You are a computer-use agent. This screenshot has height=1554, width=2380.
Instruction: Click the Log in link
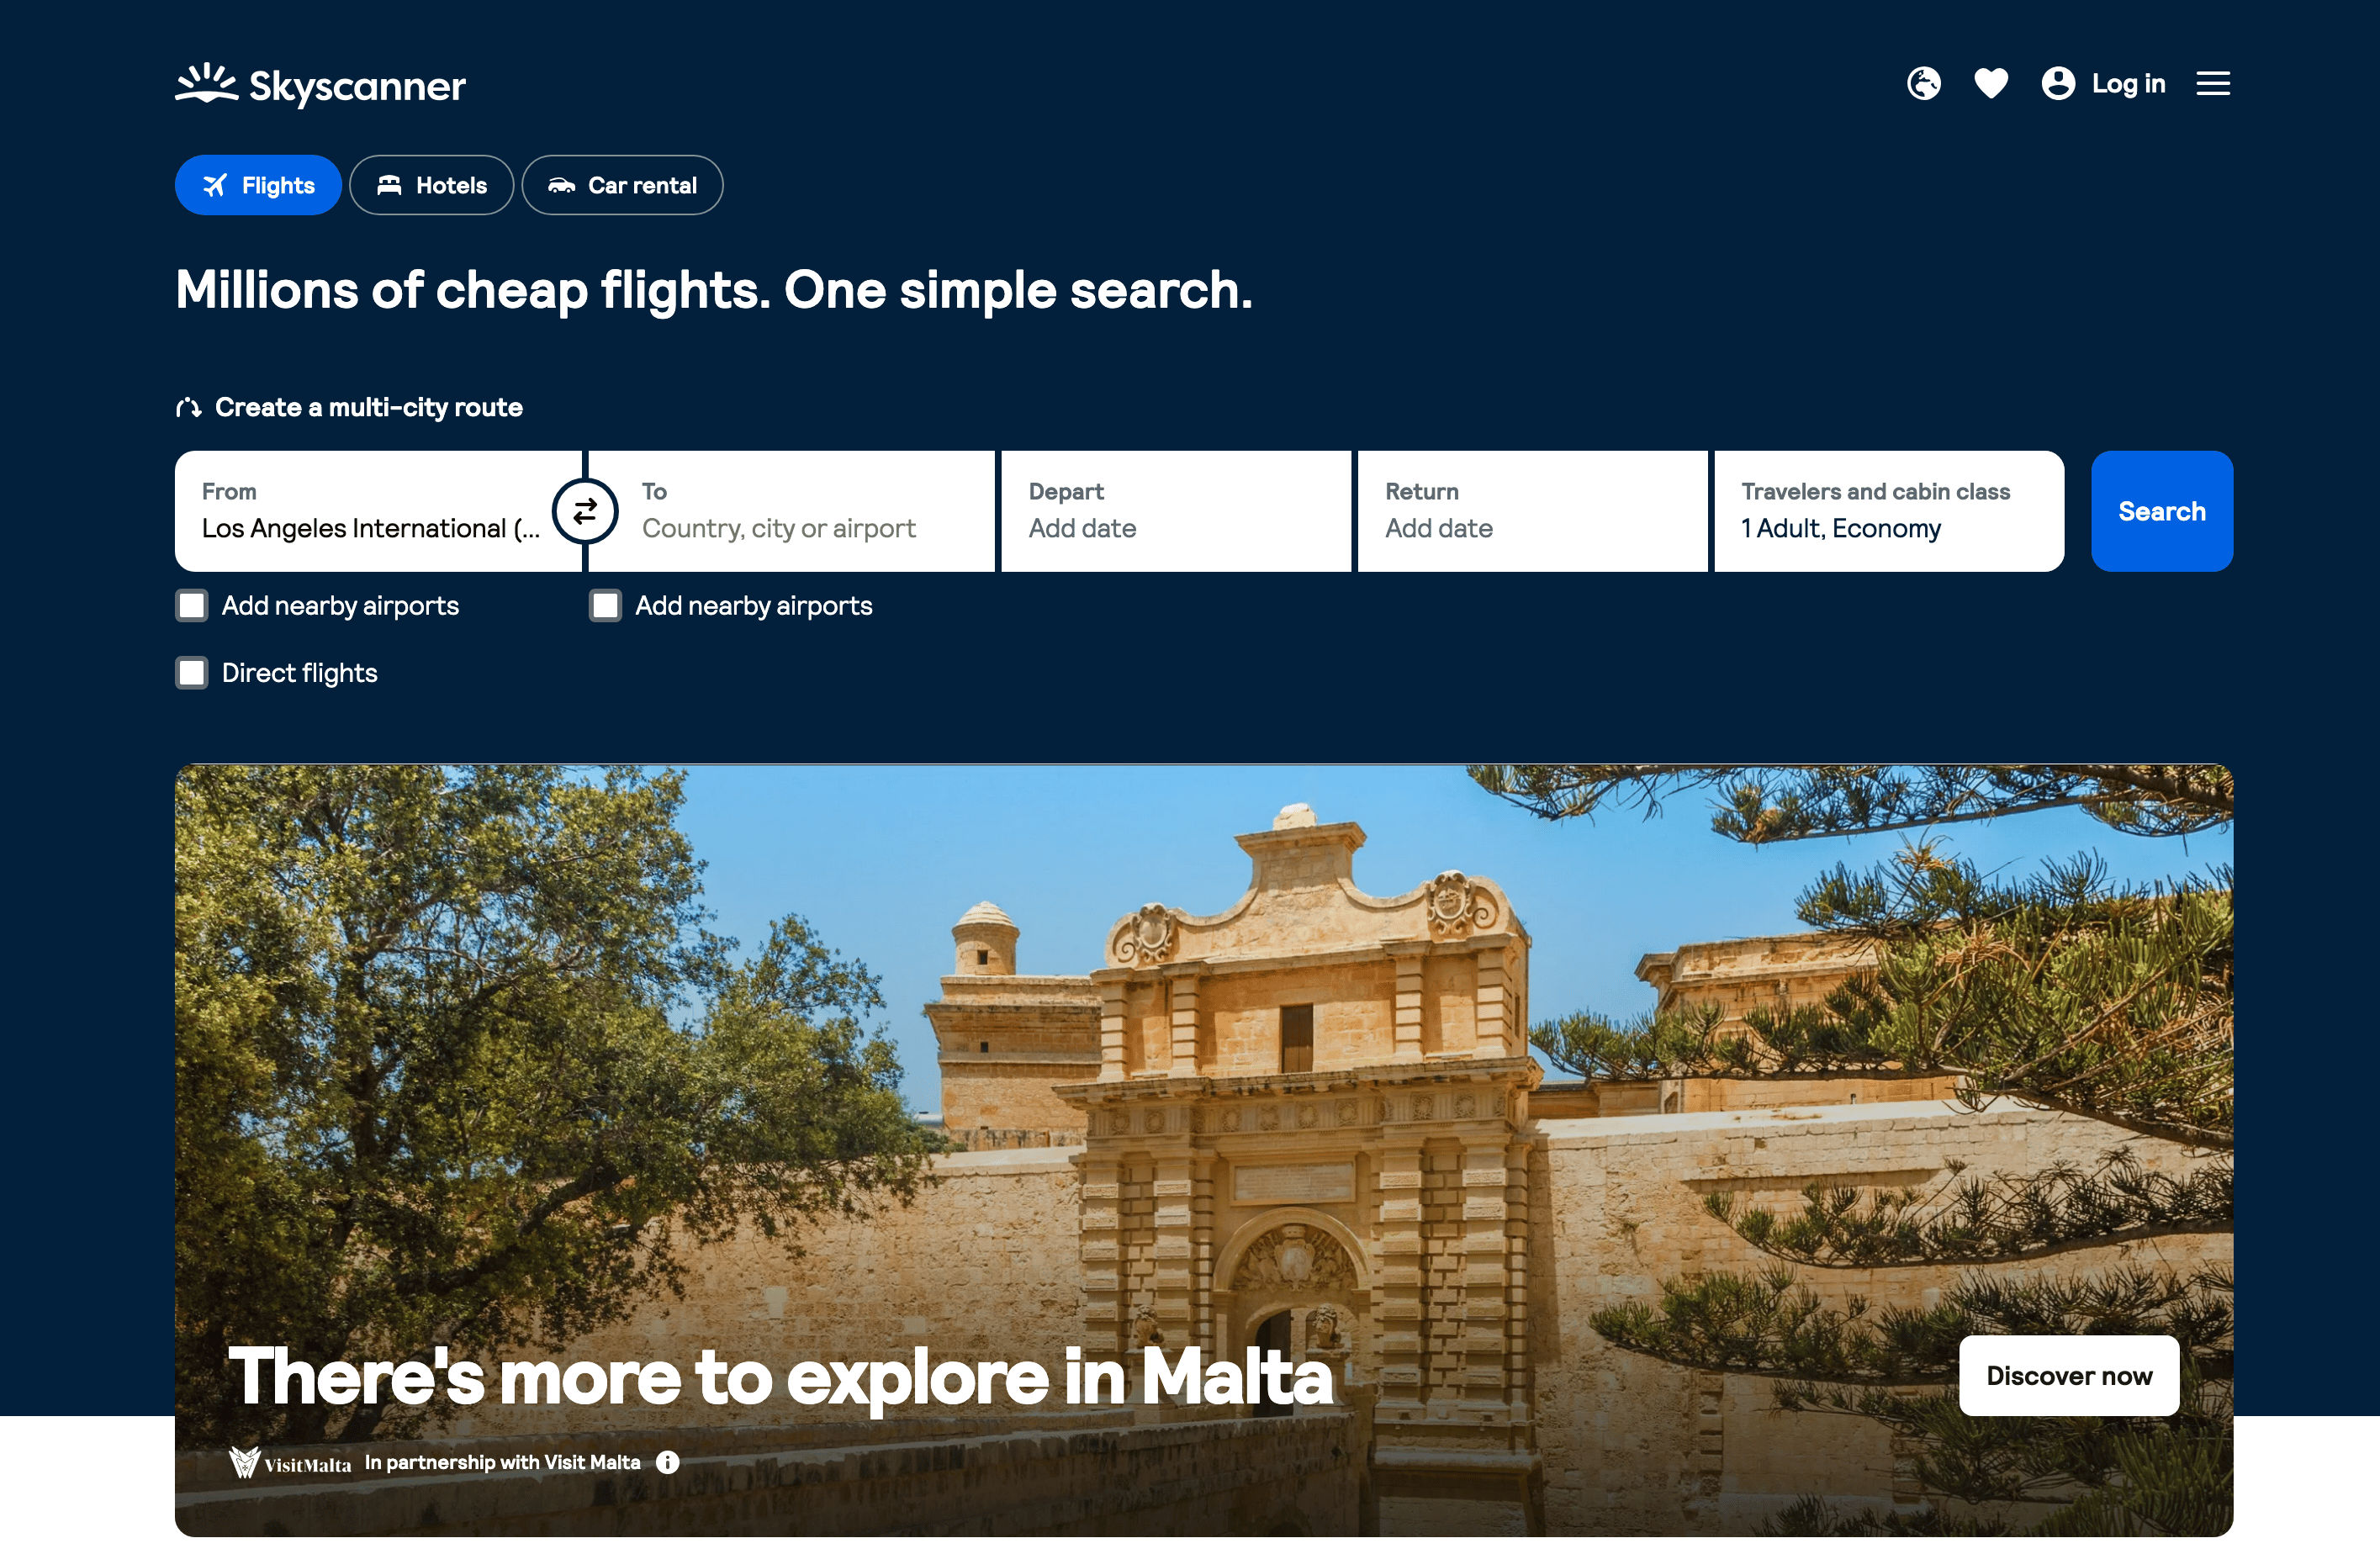(2128, 84)
